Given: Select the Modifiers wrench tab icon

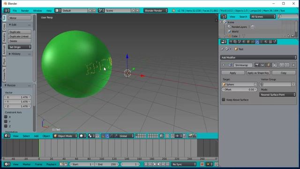Looking at the screenshot, I should 257,42.
